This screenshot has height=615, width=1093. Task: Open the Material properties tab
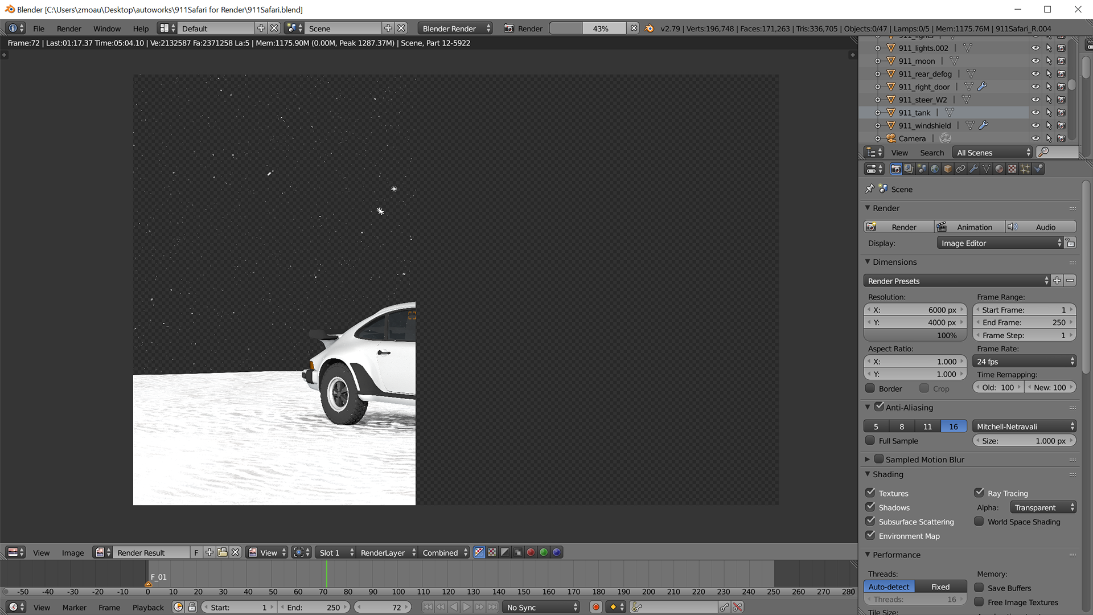point(999,169)
